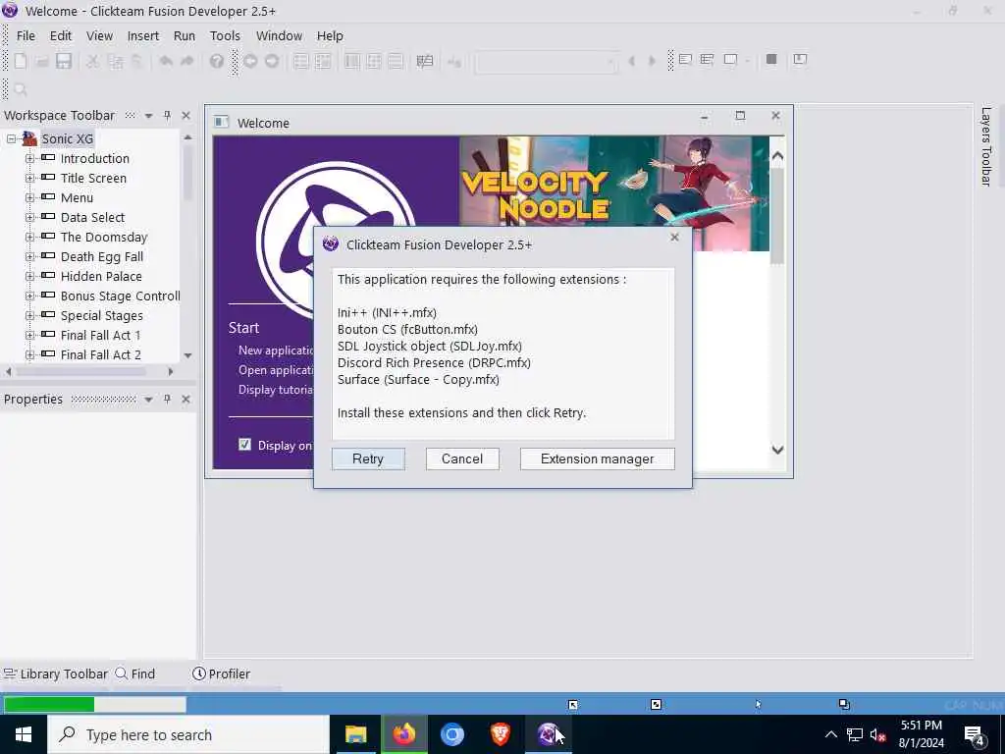Open the Properties panel dropdown arrow
The height and width of the screenshot is (754, 1005).
(x=149, y=400)
